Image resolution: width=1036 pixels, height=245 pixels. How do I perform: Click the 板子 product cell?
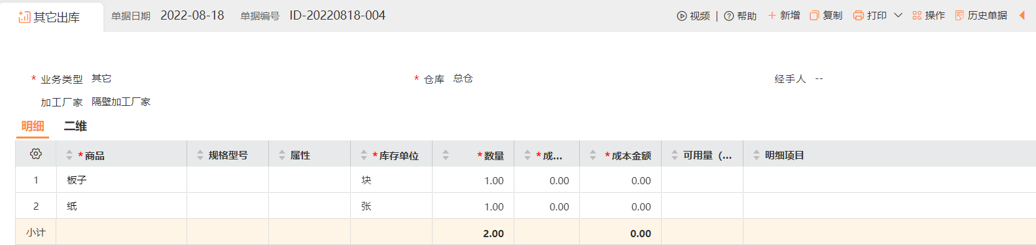[122, 180]
